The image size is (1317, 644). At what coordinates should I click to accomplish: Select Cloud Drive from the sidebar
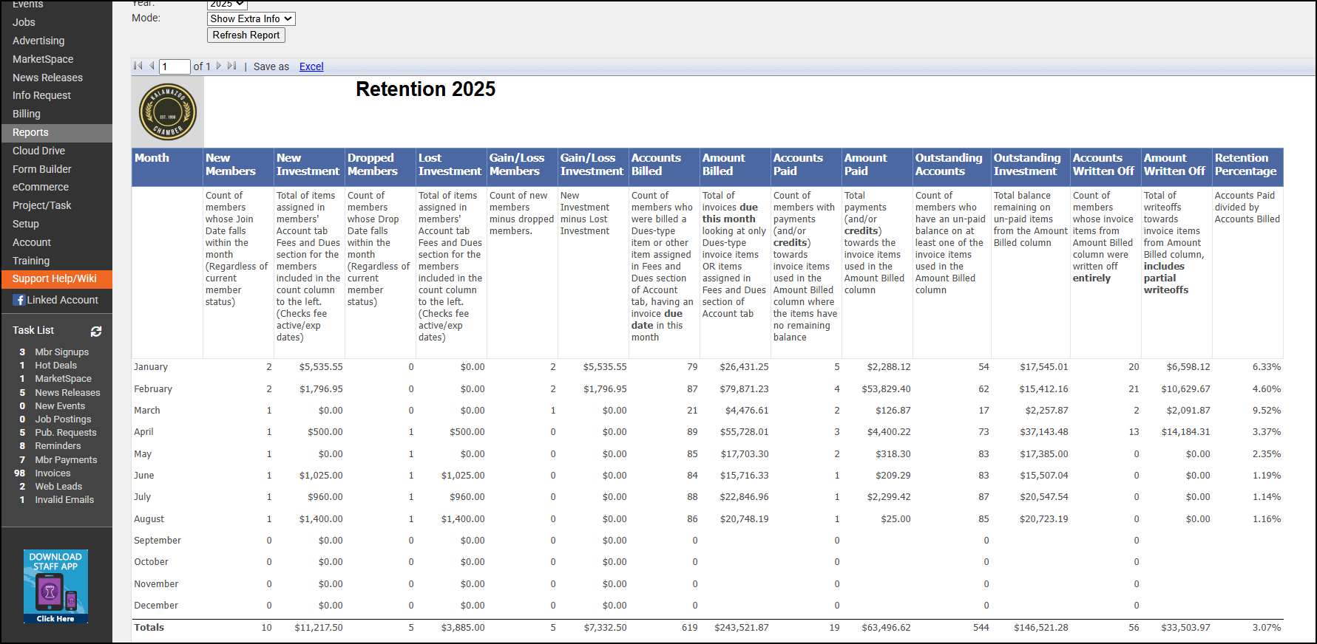(x=38, y=151)
